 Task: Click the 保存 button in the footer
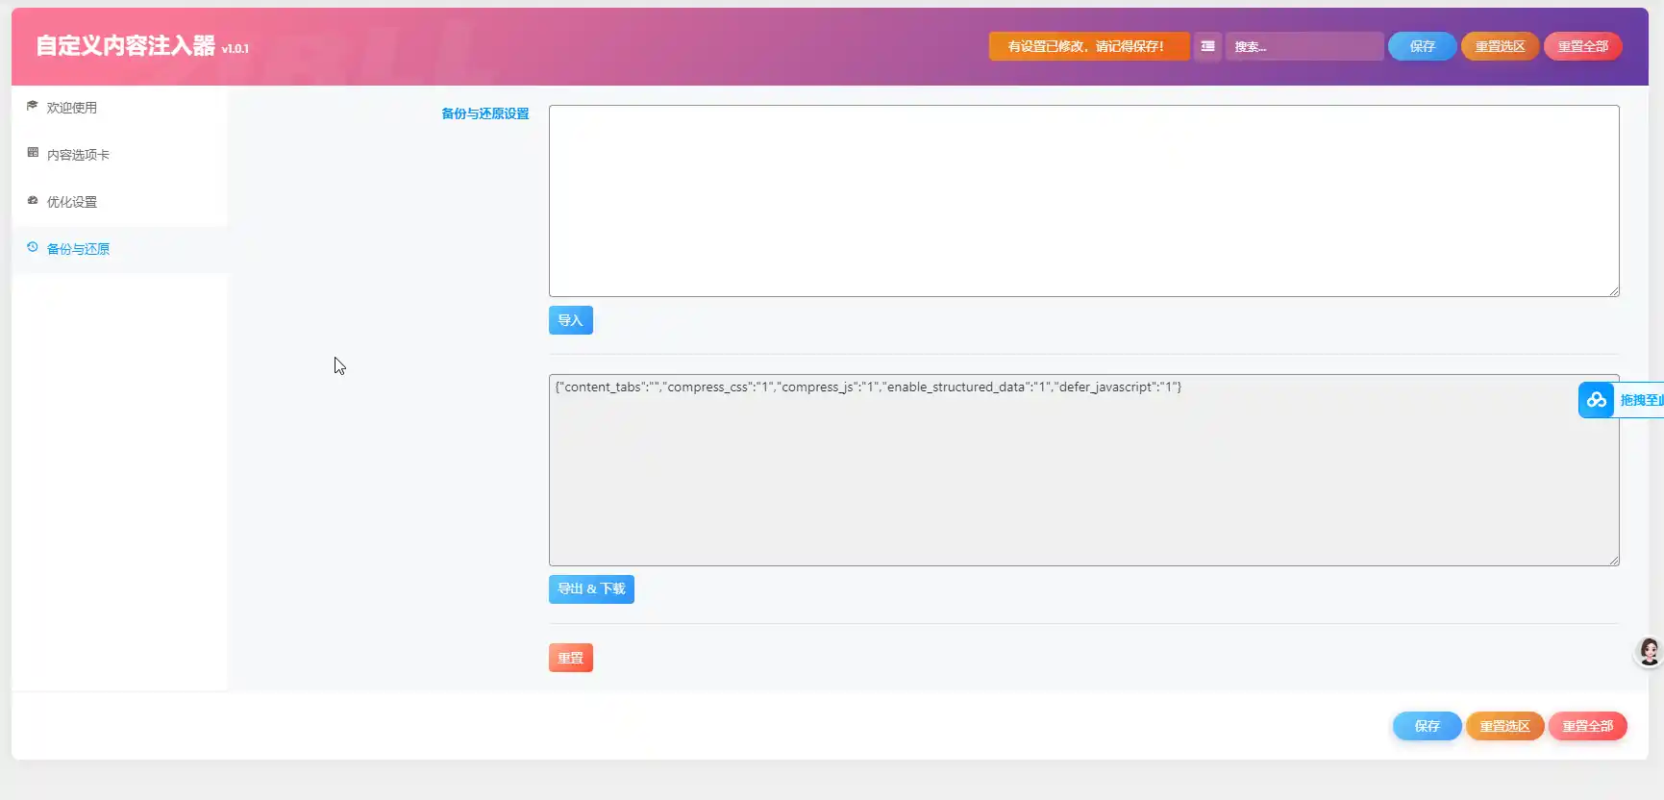(1427, 726)
